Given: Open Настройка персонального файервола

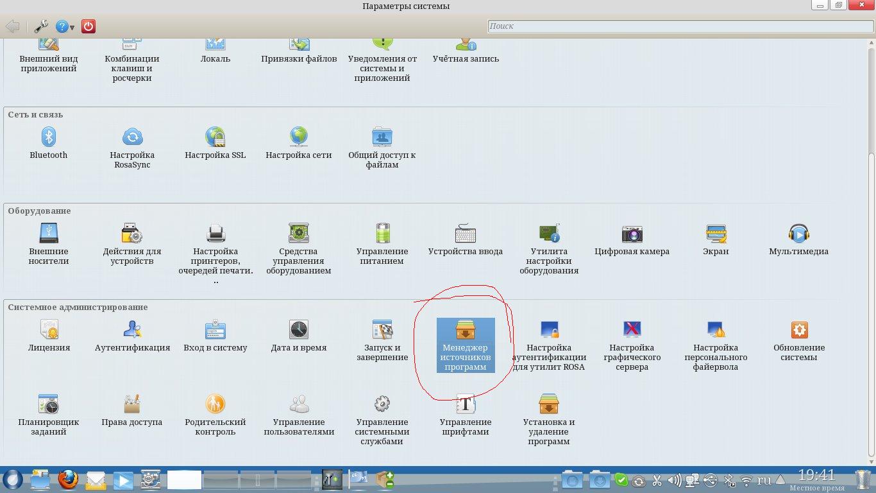Looking at the screenshot, I should pyautogui.click(x=716, y=345).
